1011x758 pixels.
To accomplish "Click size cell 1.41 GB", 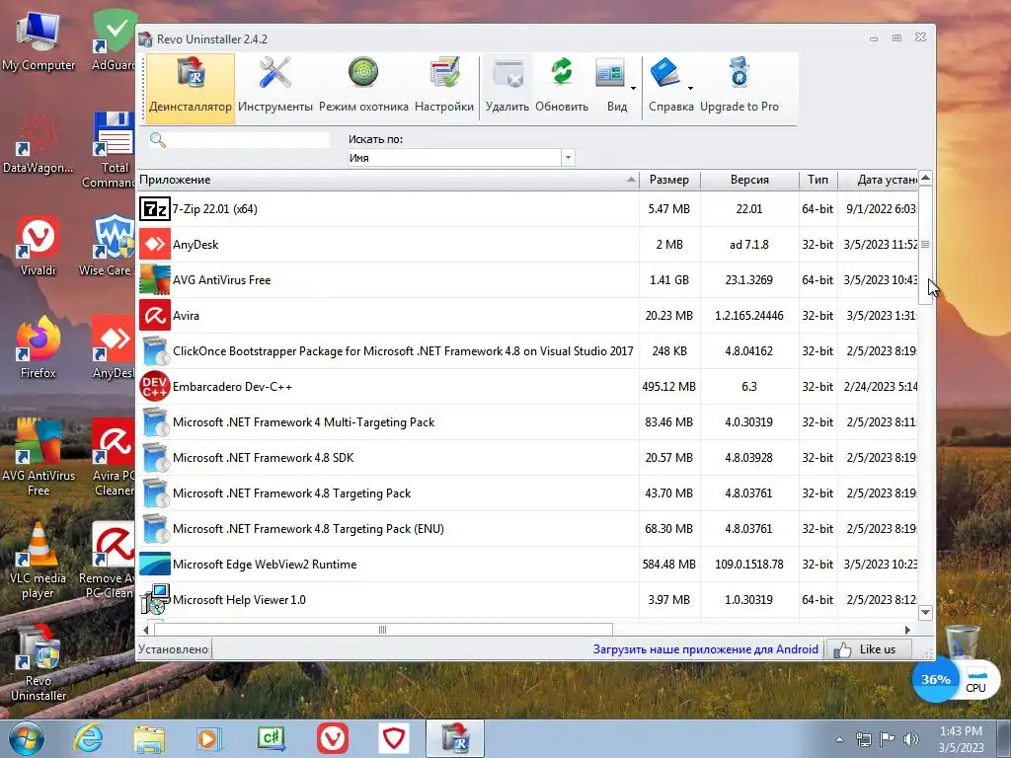I will pos(669,280).
